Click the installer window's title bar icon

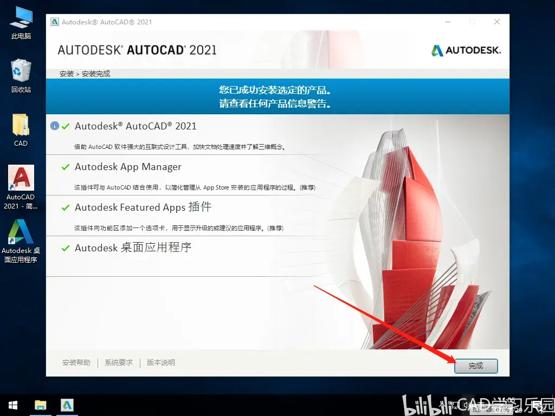pyautogui.click(x=55, y=22)
